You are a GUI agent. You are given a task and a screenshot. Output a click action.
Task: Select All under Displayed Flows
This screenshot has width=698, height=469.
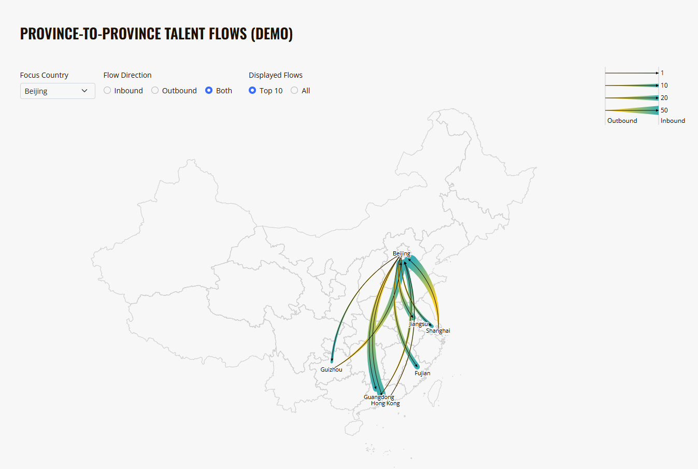coord(294,90)
